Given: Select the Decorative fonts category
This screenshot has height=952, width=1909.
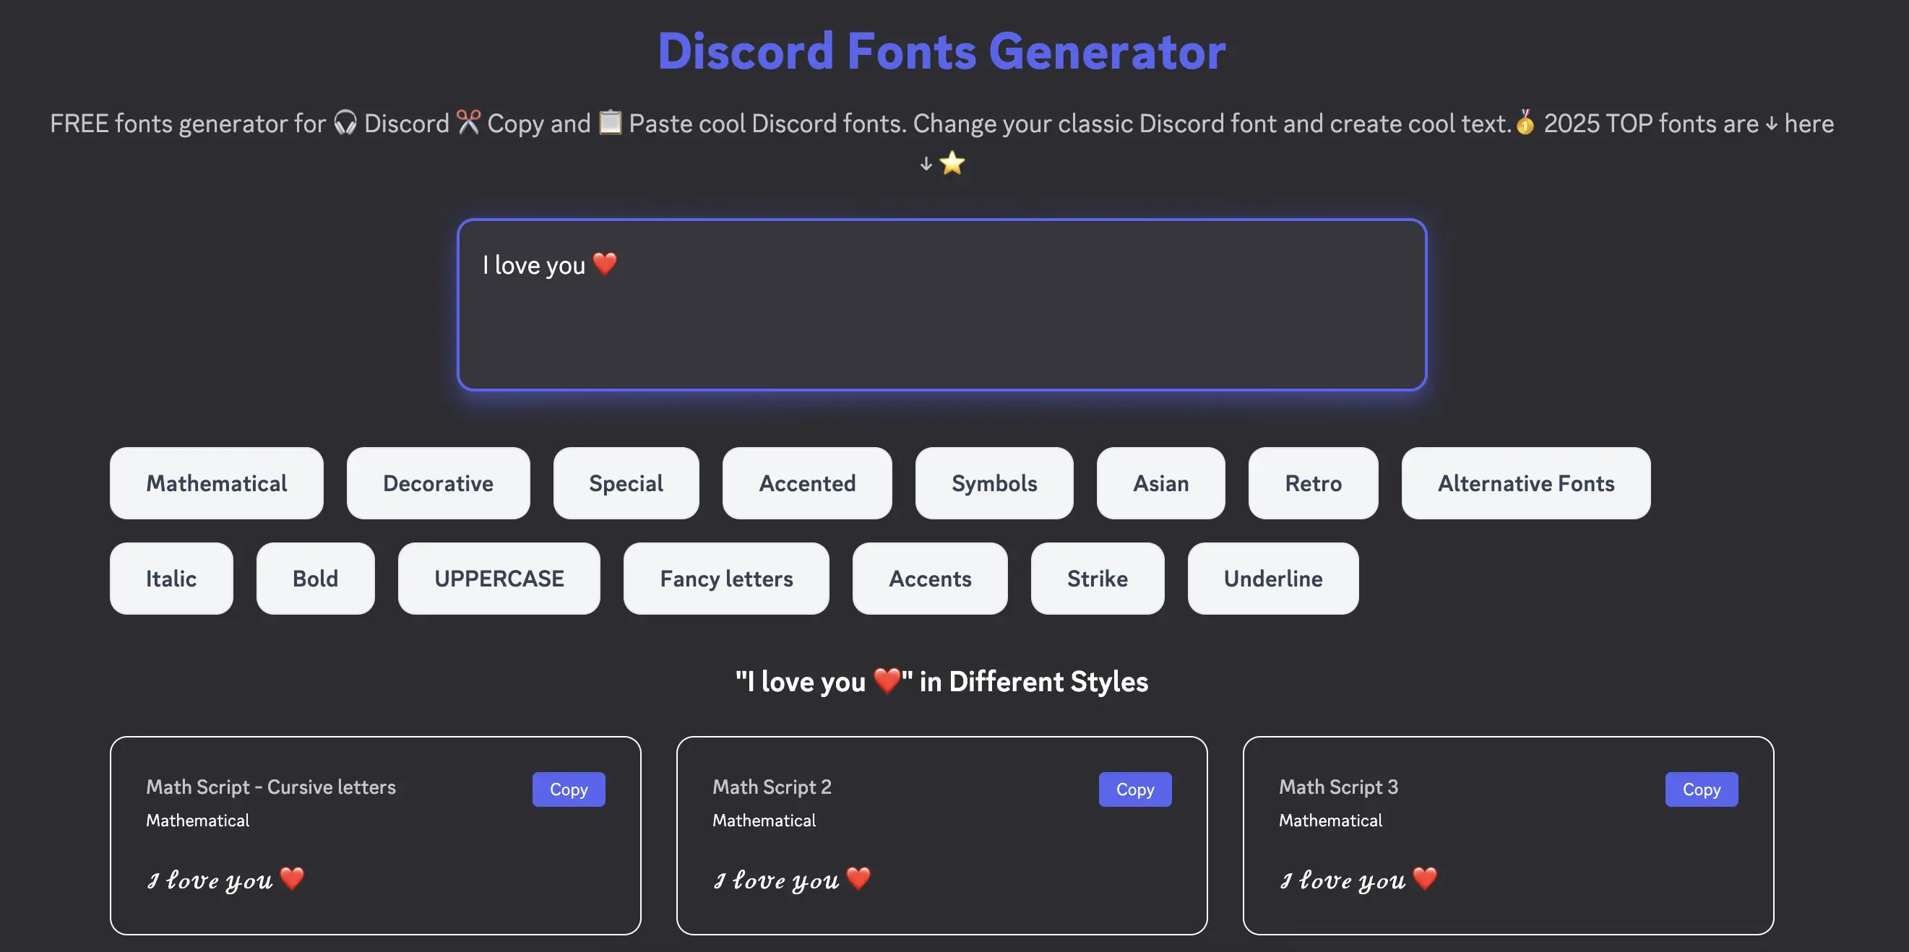Looking at the screenshot, I should point(438,483).
